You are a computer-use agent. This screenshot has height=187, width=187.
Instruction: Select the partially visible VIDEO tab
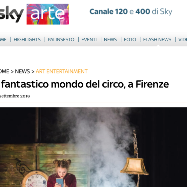[183, 40]
